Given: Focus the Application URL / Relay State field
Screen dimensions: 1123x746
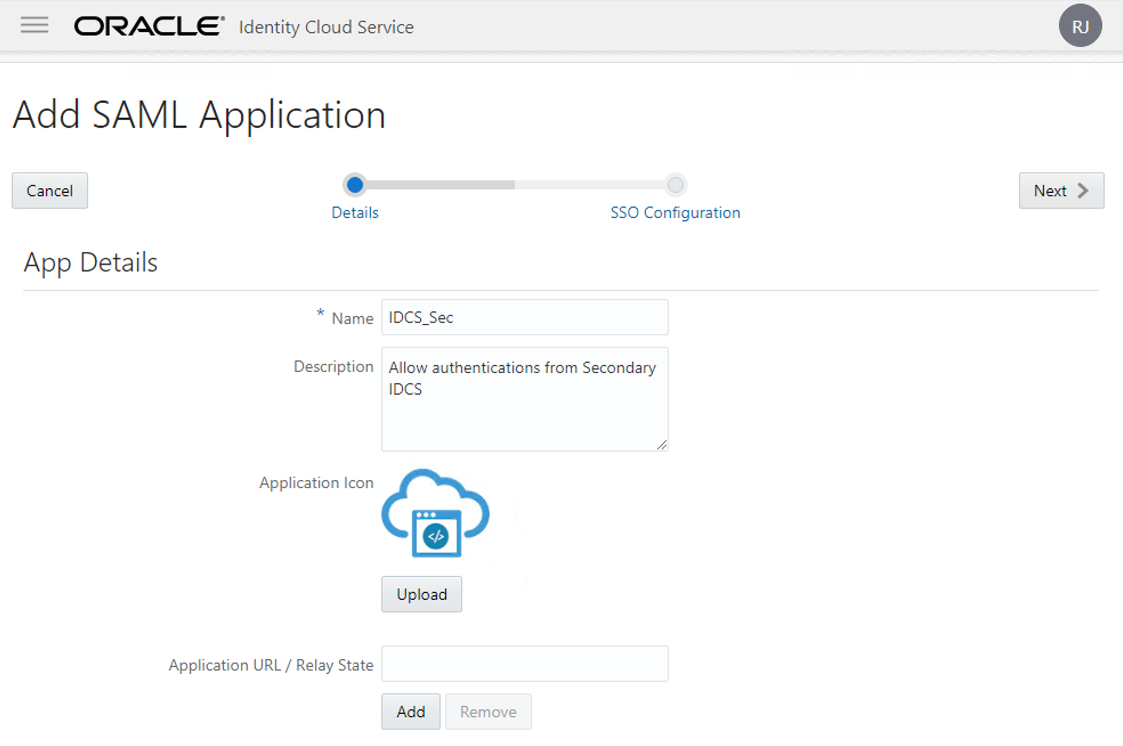Looking at the screenshot, I should tap(525, 664).
